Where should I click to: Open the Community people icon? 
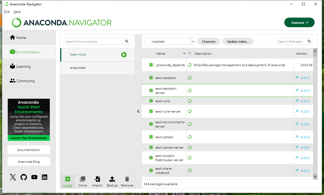coord(12,81)
